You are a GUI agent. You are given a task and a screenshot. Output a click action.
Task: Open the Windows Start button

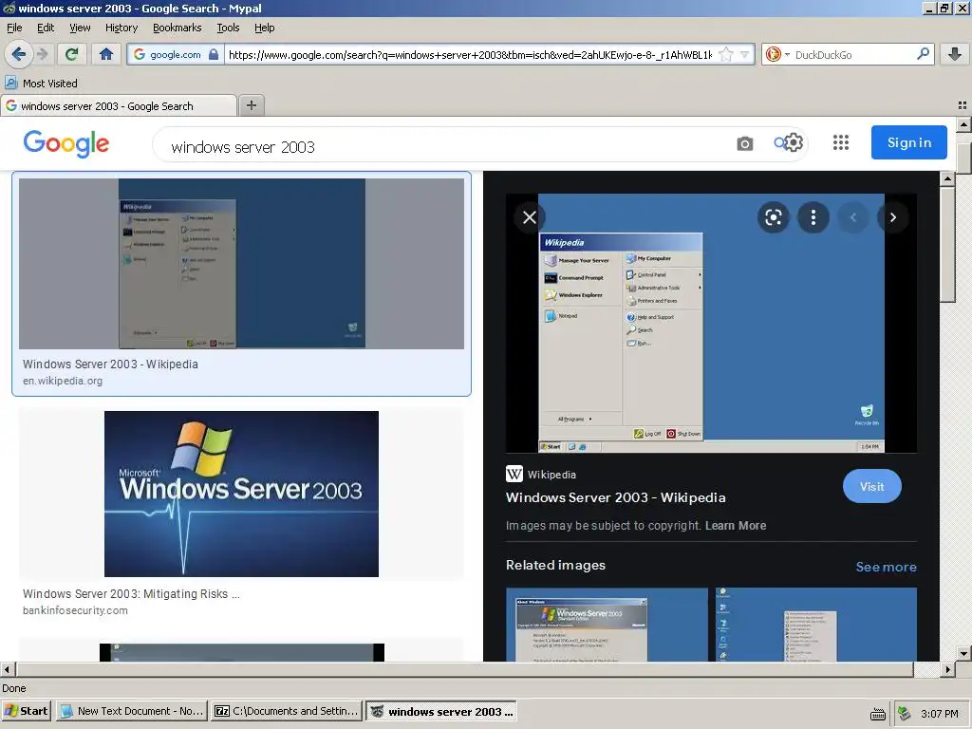click(26, 711)
